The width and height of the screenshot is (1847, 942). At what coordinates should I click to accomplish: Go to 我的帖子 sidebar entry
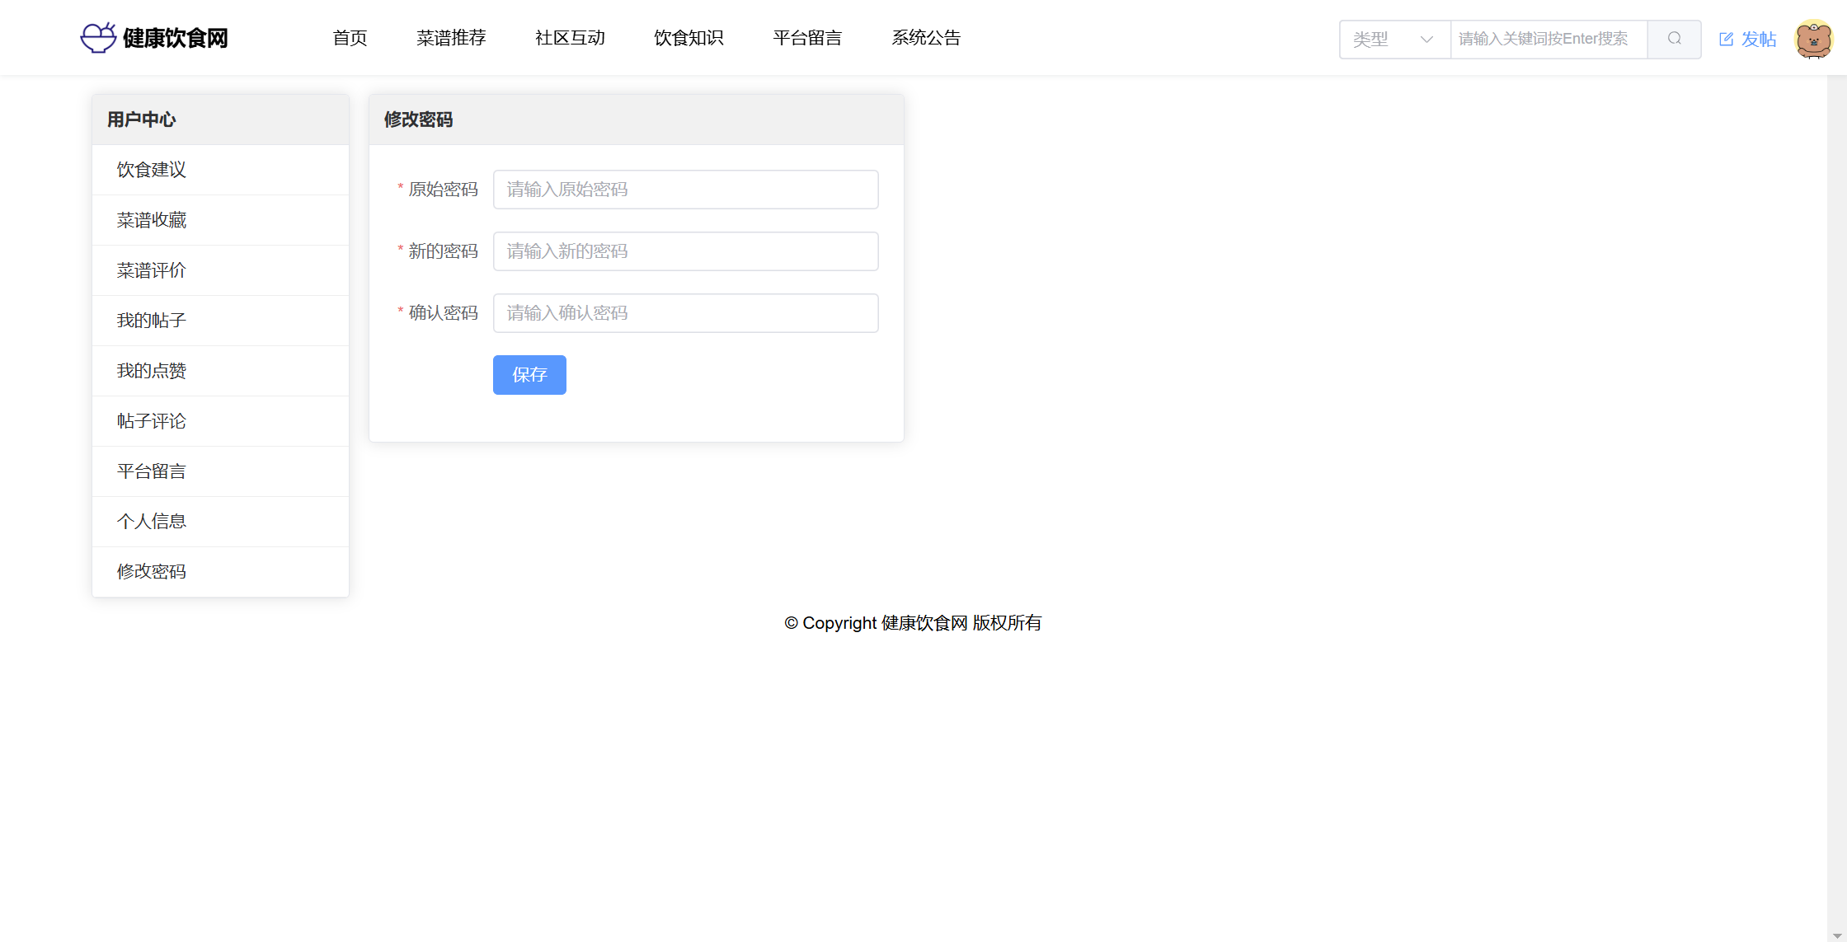[152, 321]
